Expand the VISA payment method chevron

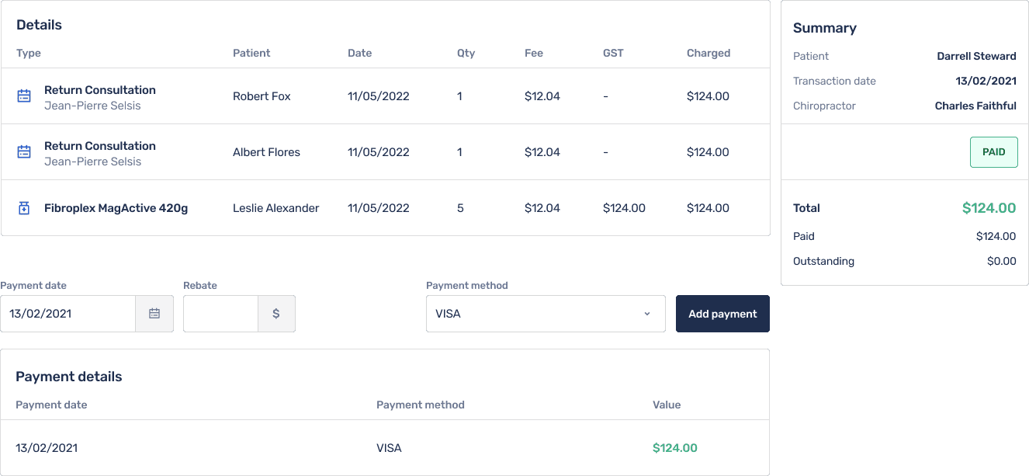[x=646, y=314]
